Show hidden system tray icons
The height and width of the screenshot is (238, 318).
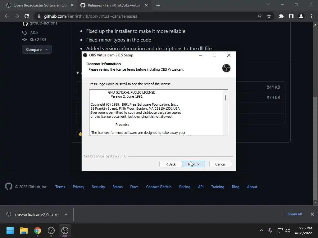pyautogui.click(x=261, y=231)
